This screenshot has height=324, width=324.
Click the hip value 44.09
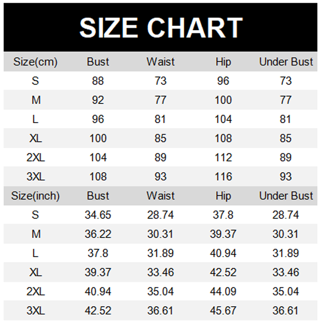(223, 292)
